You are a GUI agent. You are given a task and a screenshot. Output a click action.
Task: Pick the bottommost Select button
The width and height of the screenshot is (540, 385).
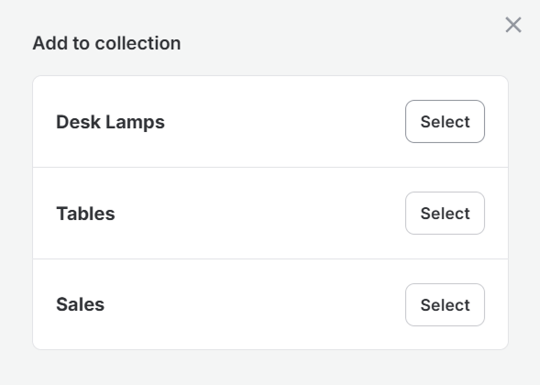click(445, 304)
